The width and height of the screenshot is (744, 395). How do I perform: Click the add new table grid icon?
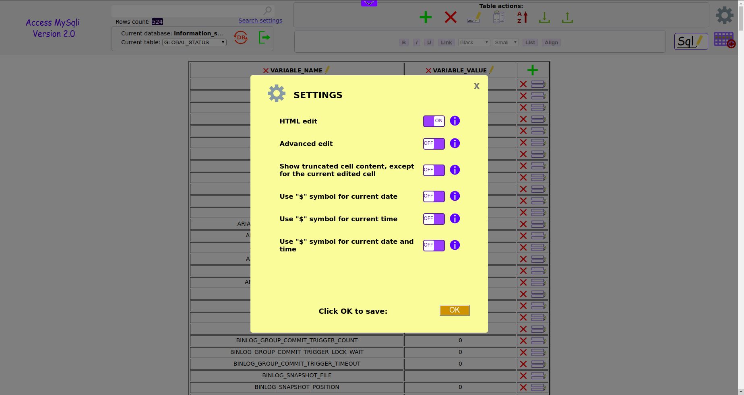[x=724, y=40]
